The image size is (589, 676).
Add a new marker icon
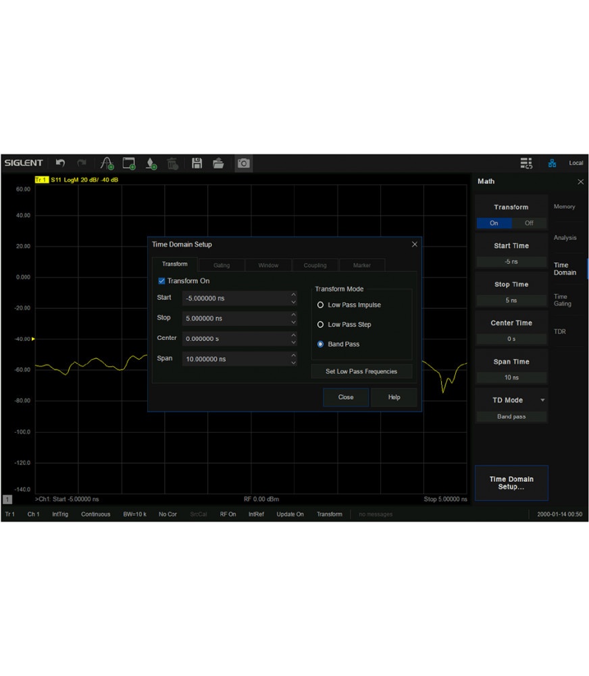[x=151, y=164]
